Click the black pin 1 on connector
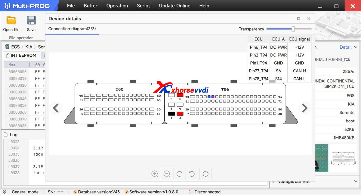The height and width of the screenshot is (195, 361). [x=171, y=114]
